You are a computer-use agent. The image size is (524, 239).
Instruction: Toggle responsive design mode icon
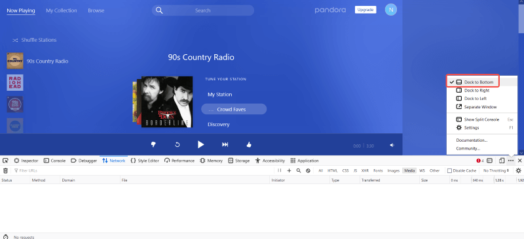click(x=502, y=161)
